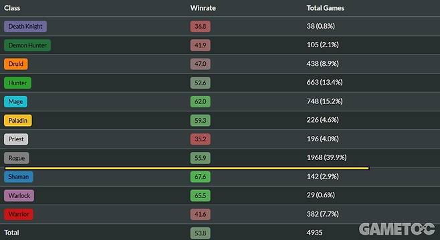The width and height of the screenshot is (440, 240).
Task: Select the Paladin class badge
Action: click(x=18, y=121)
